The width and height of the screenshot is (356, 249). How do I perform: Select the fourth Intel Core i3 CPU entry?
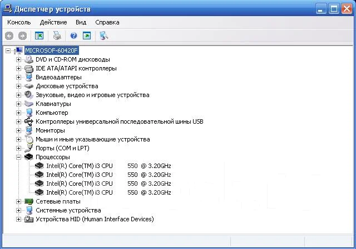[108, 192]
